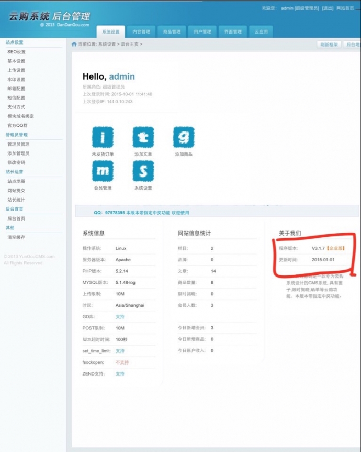This screenshot has width=361, height=452.
Task: Click the 后台首页 sidebar section header
Action: pos(15,209)
